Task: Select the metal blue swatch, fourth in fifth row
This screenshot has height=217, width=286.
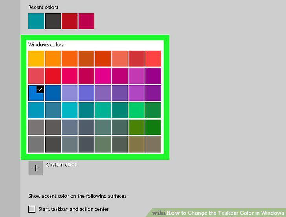Action: click(x=86, y=127)
